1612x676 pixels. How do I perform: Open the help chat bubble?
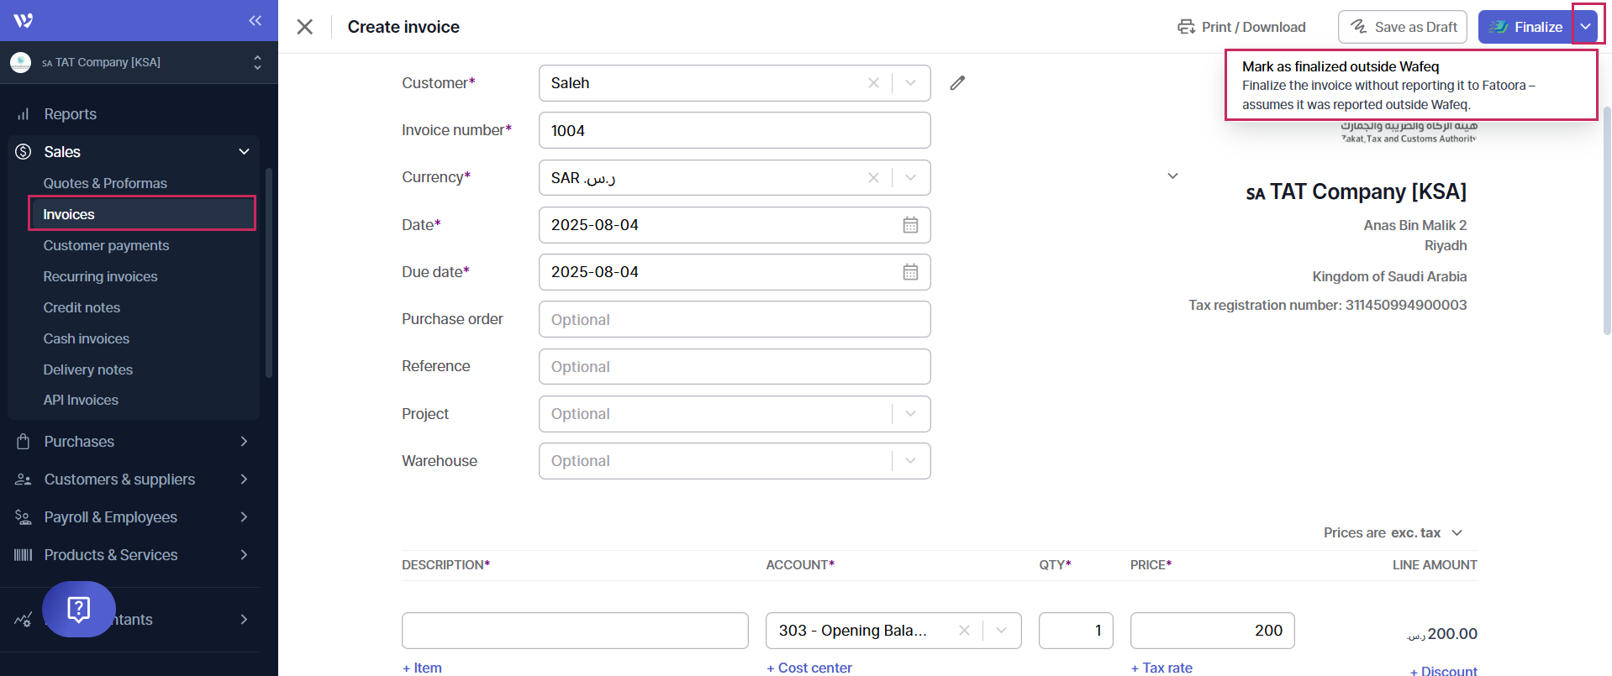[x=79, y=609]
